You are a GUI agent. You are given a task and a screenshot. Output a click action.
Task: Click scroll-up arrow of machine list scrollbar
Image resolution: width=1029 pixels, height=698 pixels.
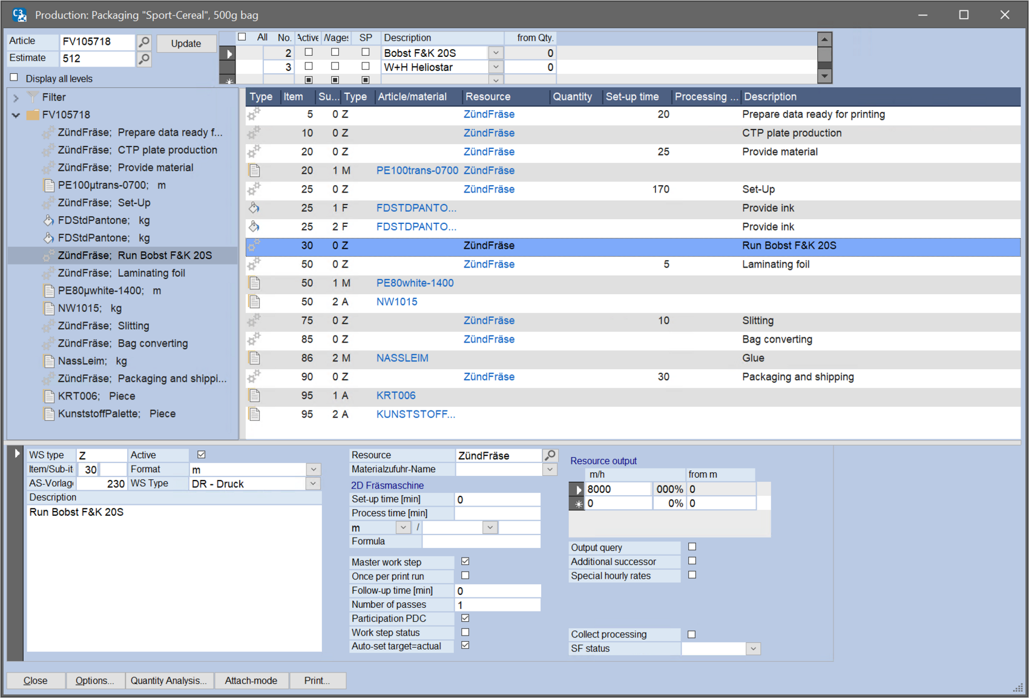(x=824, y=39)
